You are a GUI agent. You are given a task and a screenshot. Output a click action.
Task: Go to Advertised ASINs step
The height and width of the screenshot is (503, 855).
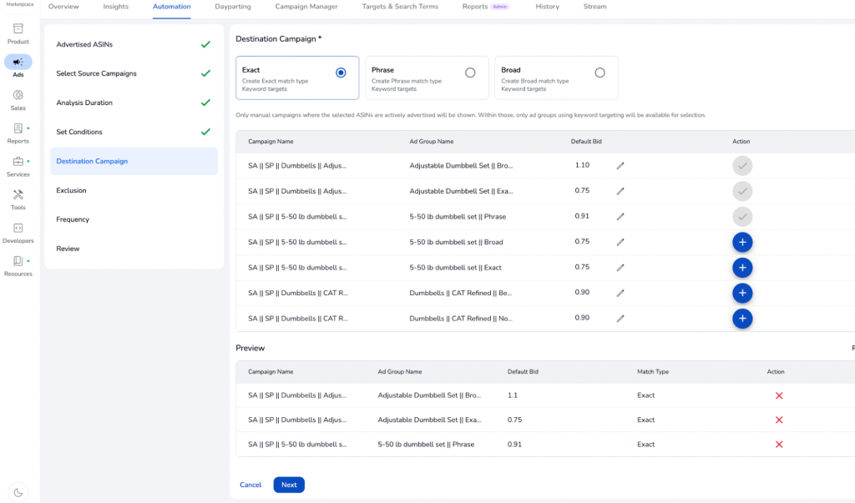coord(134,45)
